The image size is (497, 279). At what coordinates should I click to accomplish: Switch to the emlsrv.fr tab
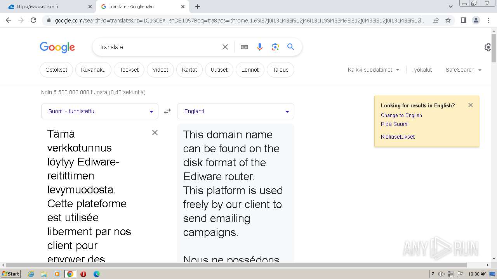49,7
